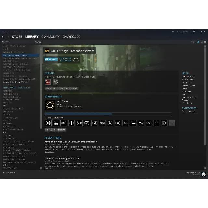Open the gray friend avatar
The width and height of the screenshot is (208, 208).
[x=56, y=82]
